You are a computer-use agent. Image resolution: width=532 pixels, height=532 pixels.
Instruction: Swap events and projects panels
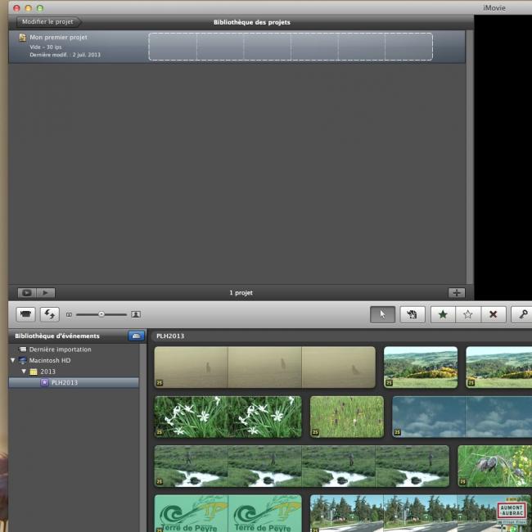click(x=50, y=314)
